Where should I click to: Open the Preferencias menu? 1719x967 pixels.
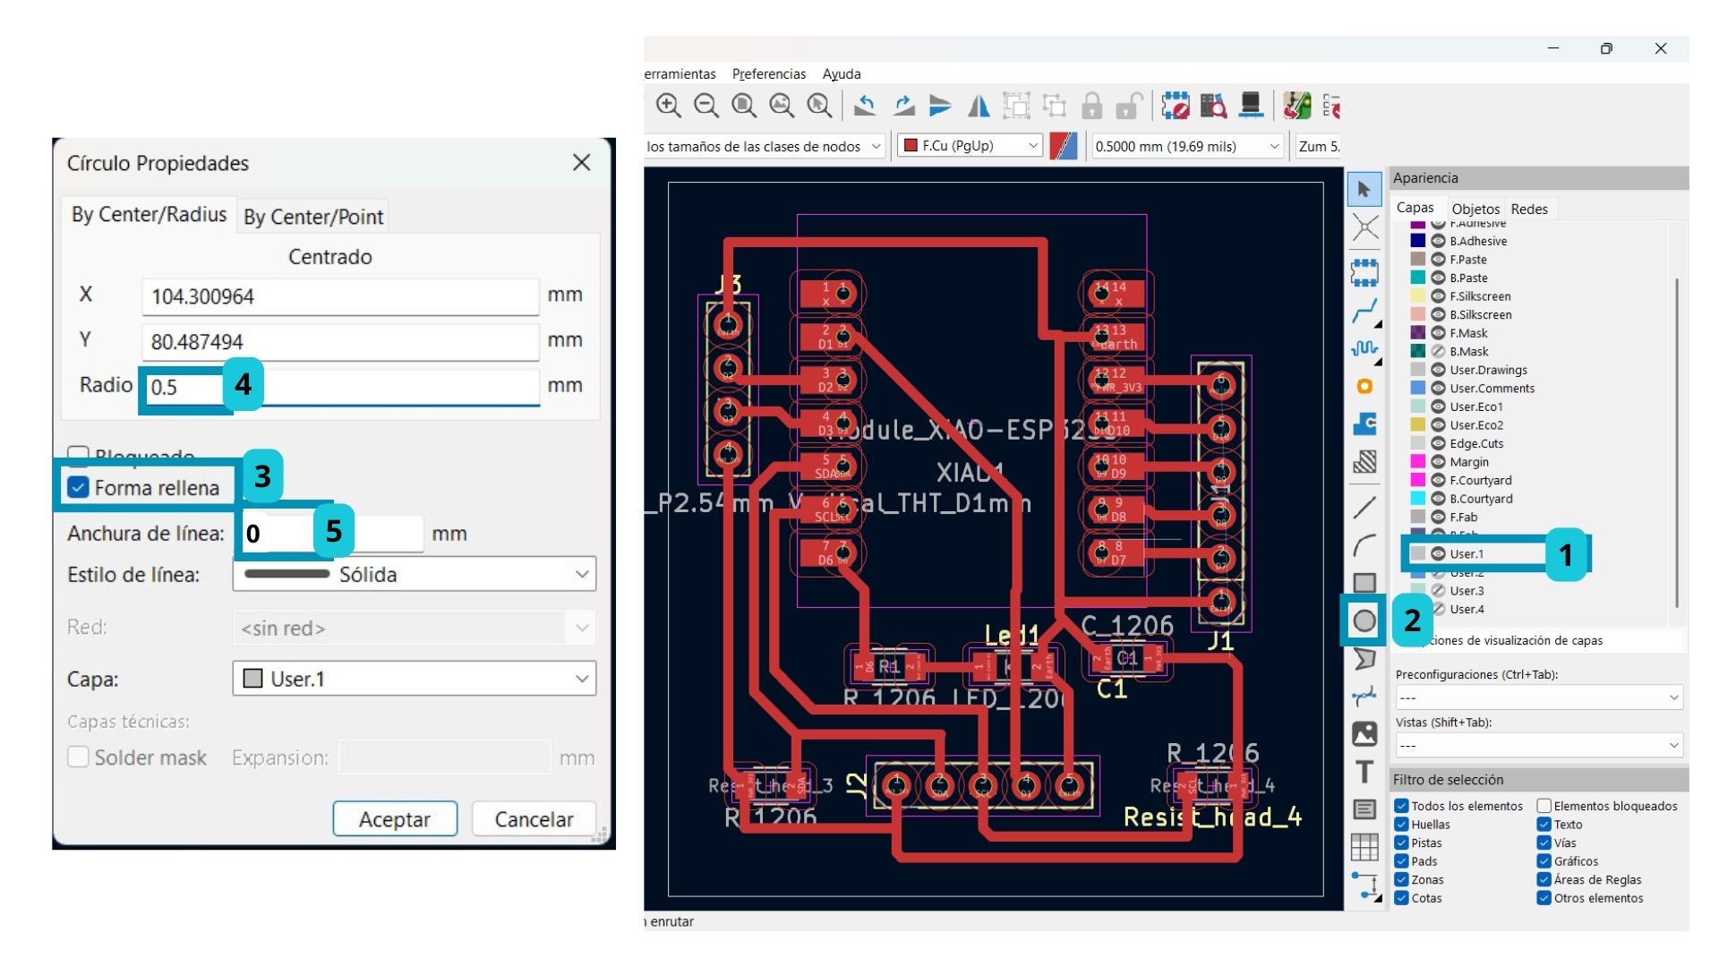pos(768,73)
